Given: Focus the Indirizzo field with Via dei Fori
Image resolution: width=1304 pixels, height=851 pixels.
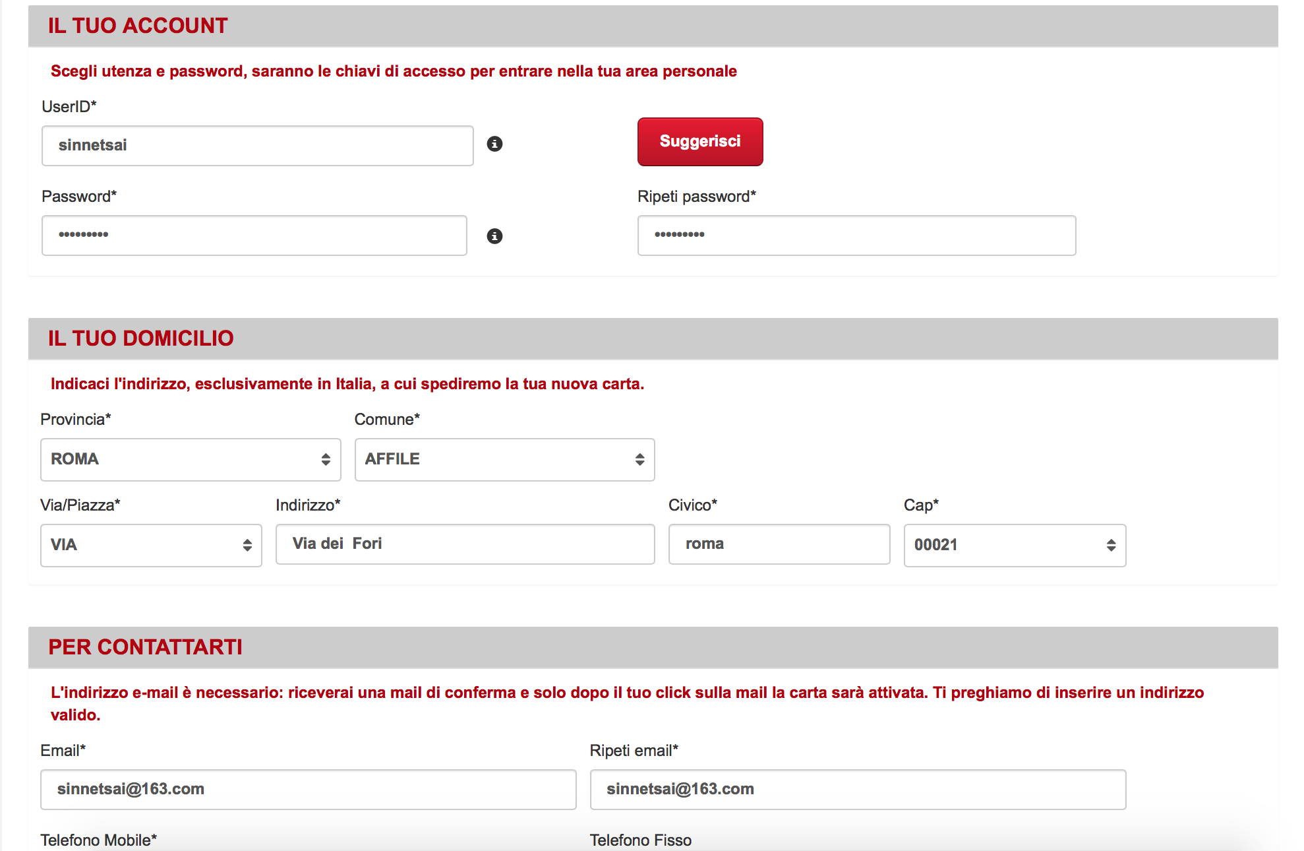Looking at the screenshot, I should pos(465,544).
